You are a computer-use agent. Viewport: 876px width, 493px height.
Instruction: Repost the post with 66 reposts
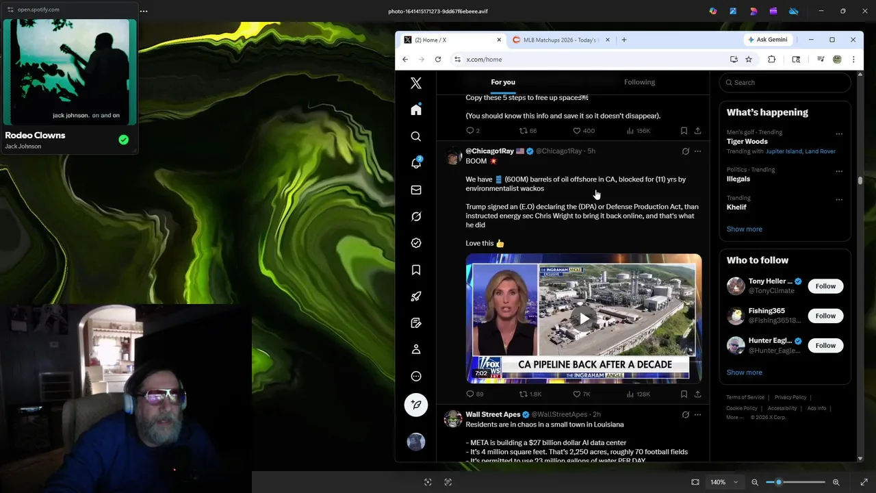[524, 131]
